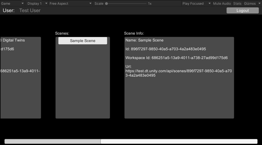This screenshot has width=262, height=145.
Task: Click the Name: Sample Scene text
Action: (x=145, y=40)
